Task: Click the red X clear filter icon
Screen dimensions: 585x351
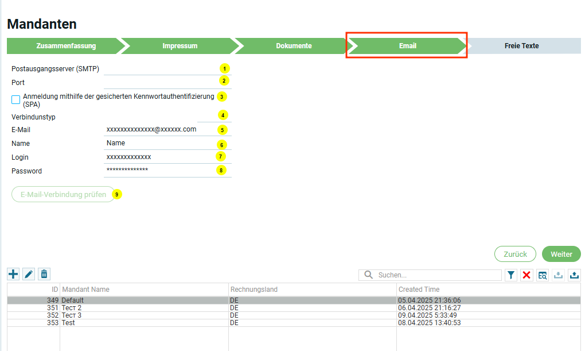Action: point(526,275)
